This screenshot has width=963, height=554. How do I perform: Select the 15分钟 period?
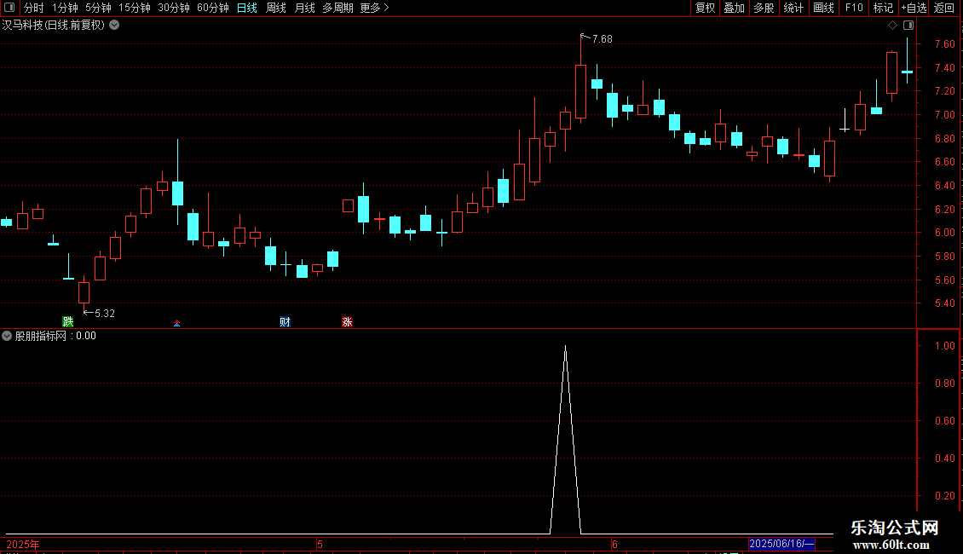point(135,8)
